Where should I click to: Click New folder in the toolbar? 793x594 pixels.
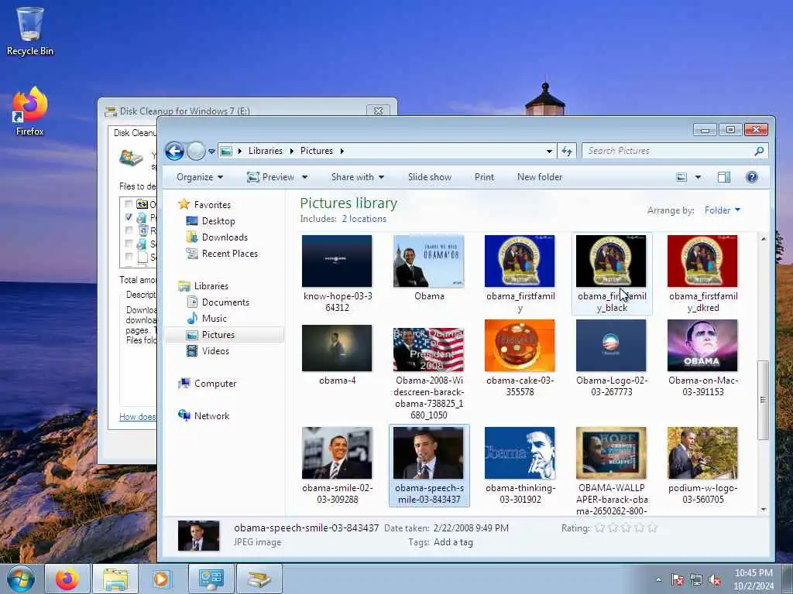click(x=540, y=177)
